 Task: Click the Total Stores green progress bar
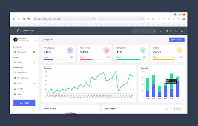[x=128, y=60]
